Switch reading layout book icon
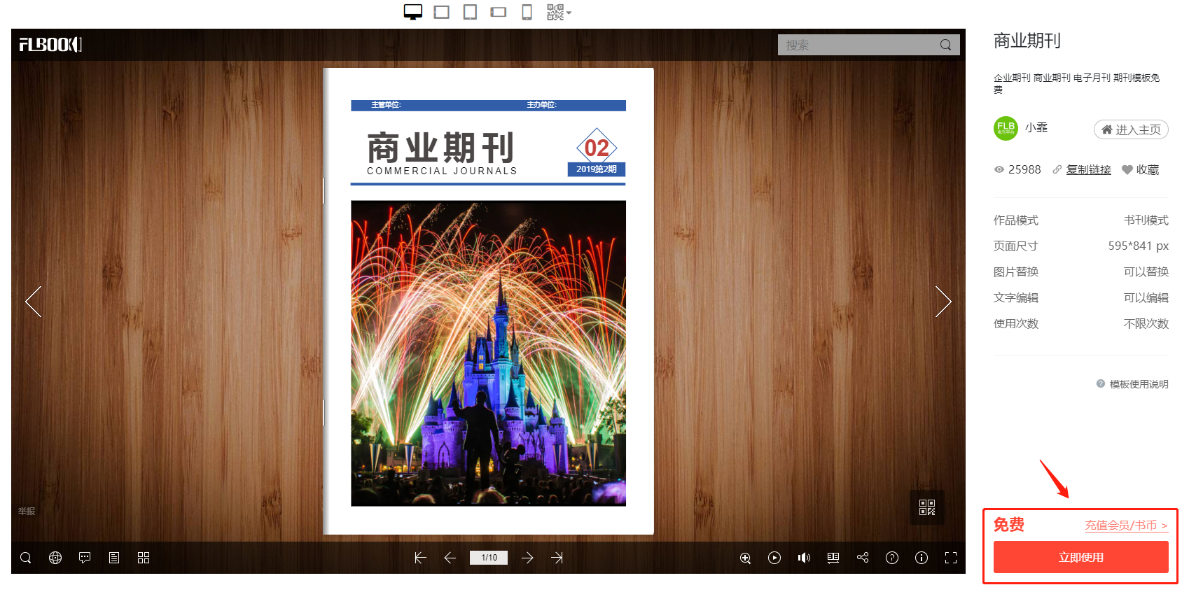 [x=833, y=558]
